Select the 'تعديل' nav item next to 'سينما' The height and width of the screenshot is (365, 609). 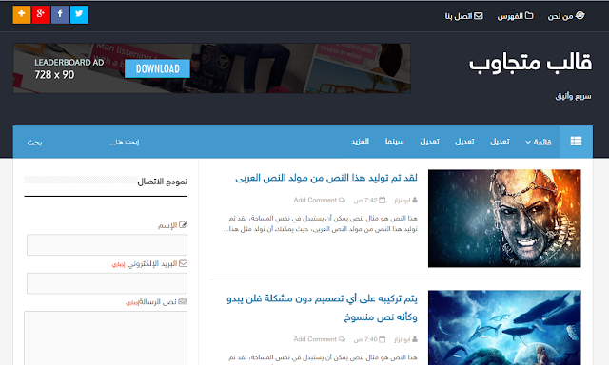(x=429, y=142)
